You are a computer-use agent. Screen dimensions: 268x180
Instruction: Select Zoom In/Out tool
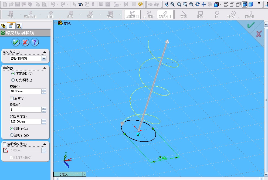[185, 4]
